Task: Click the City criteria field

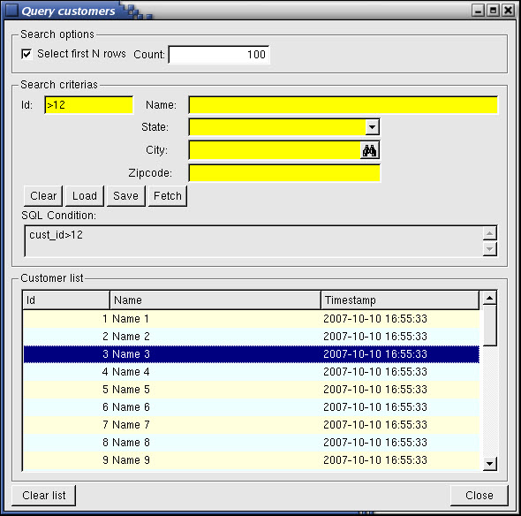Action: coord(275,150)
